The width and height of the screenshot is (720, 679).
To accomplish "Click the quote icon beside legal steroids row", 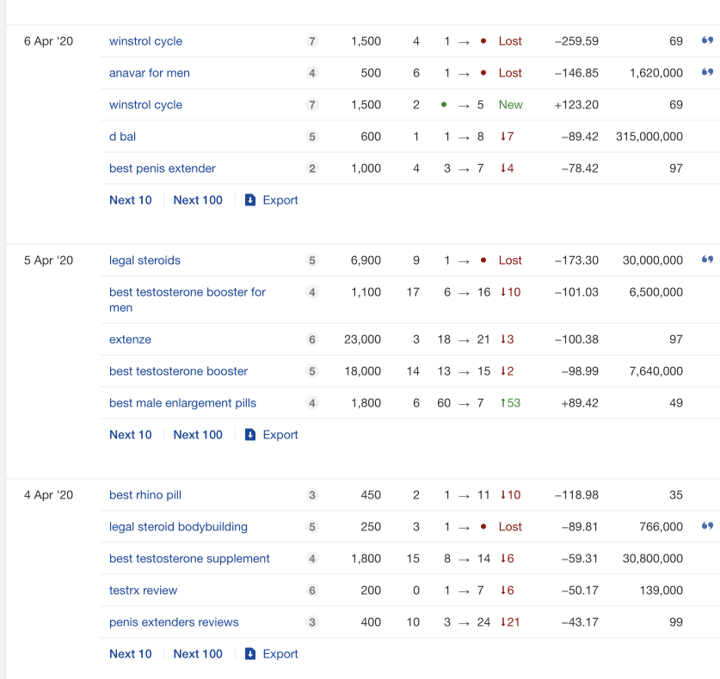I will [707, 260].
